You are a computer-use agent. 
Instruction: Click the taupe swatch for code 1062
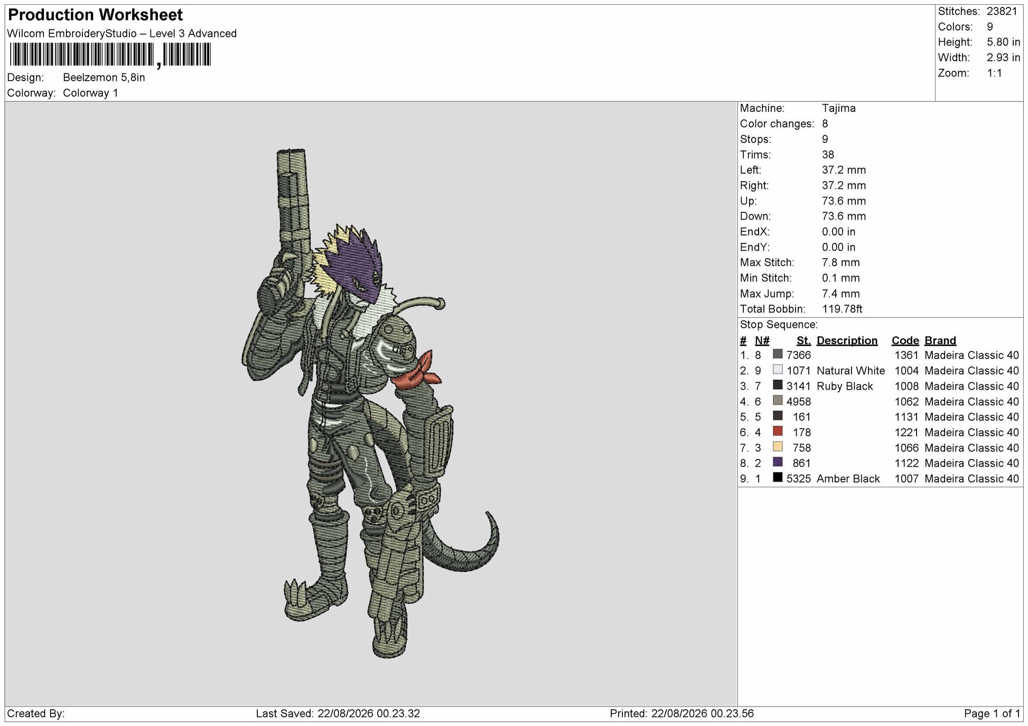coord(778,401)
